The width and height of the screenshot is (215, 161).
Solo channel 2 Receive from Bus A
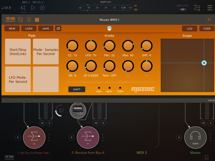click(103, 123)
